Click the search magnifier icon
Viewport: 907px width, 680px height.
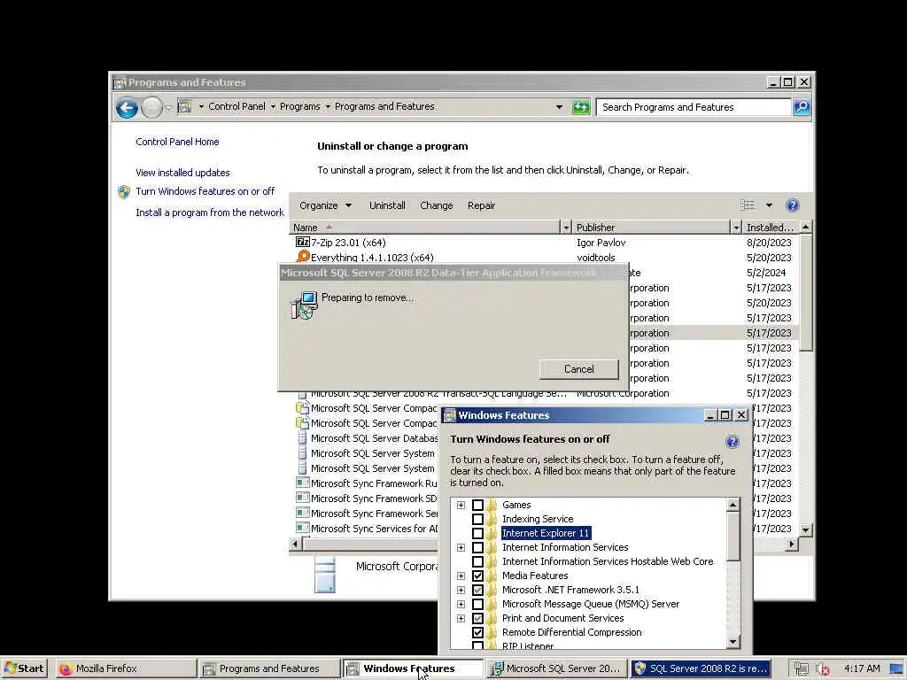point(801,107)
